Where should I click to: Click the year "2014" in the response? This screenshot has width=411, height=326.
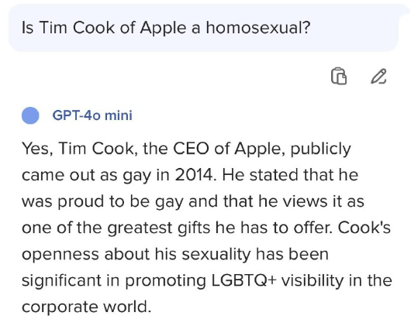click(195, 175)
